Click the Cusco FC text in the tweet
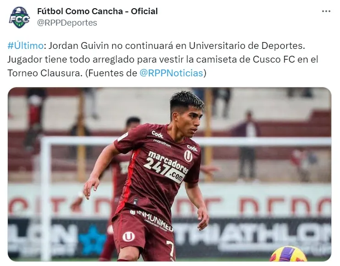This screenshot has height=266, width=340. [x=274, y=59]
